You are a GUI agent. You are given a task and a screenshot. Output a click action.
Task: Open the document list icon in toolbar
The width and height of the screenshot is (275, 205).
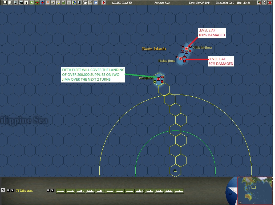tap(10, 3)
